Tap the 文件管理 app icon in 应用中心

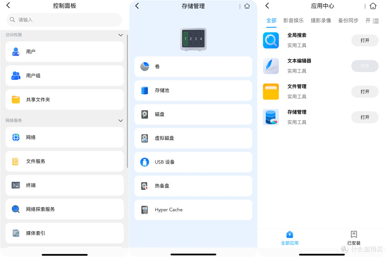tap(271, 91)
